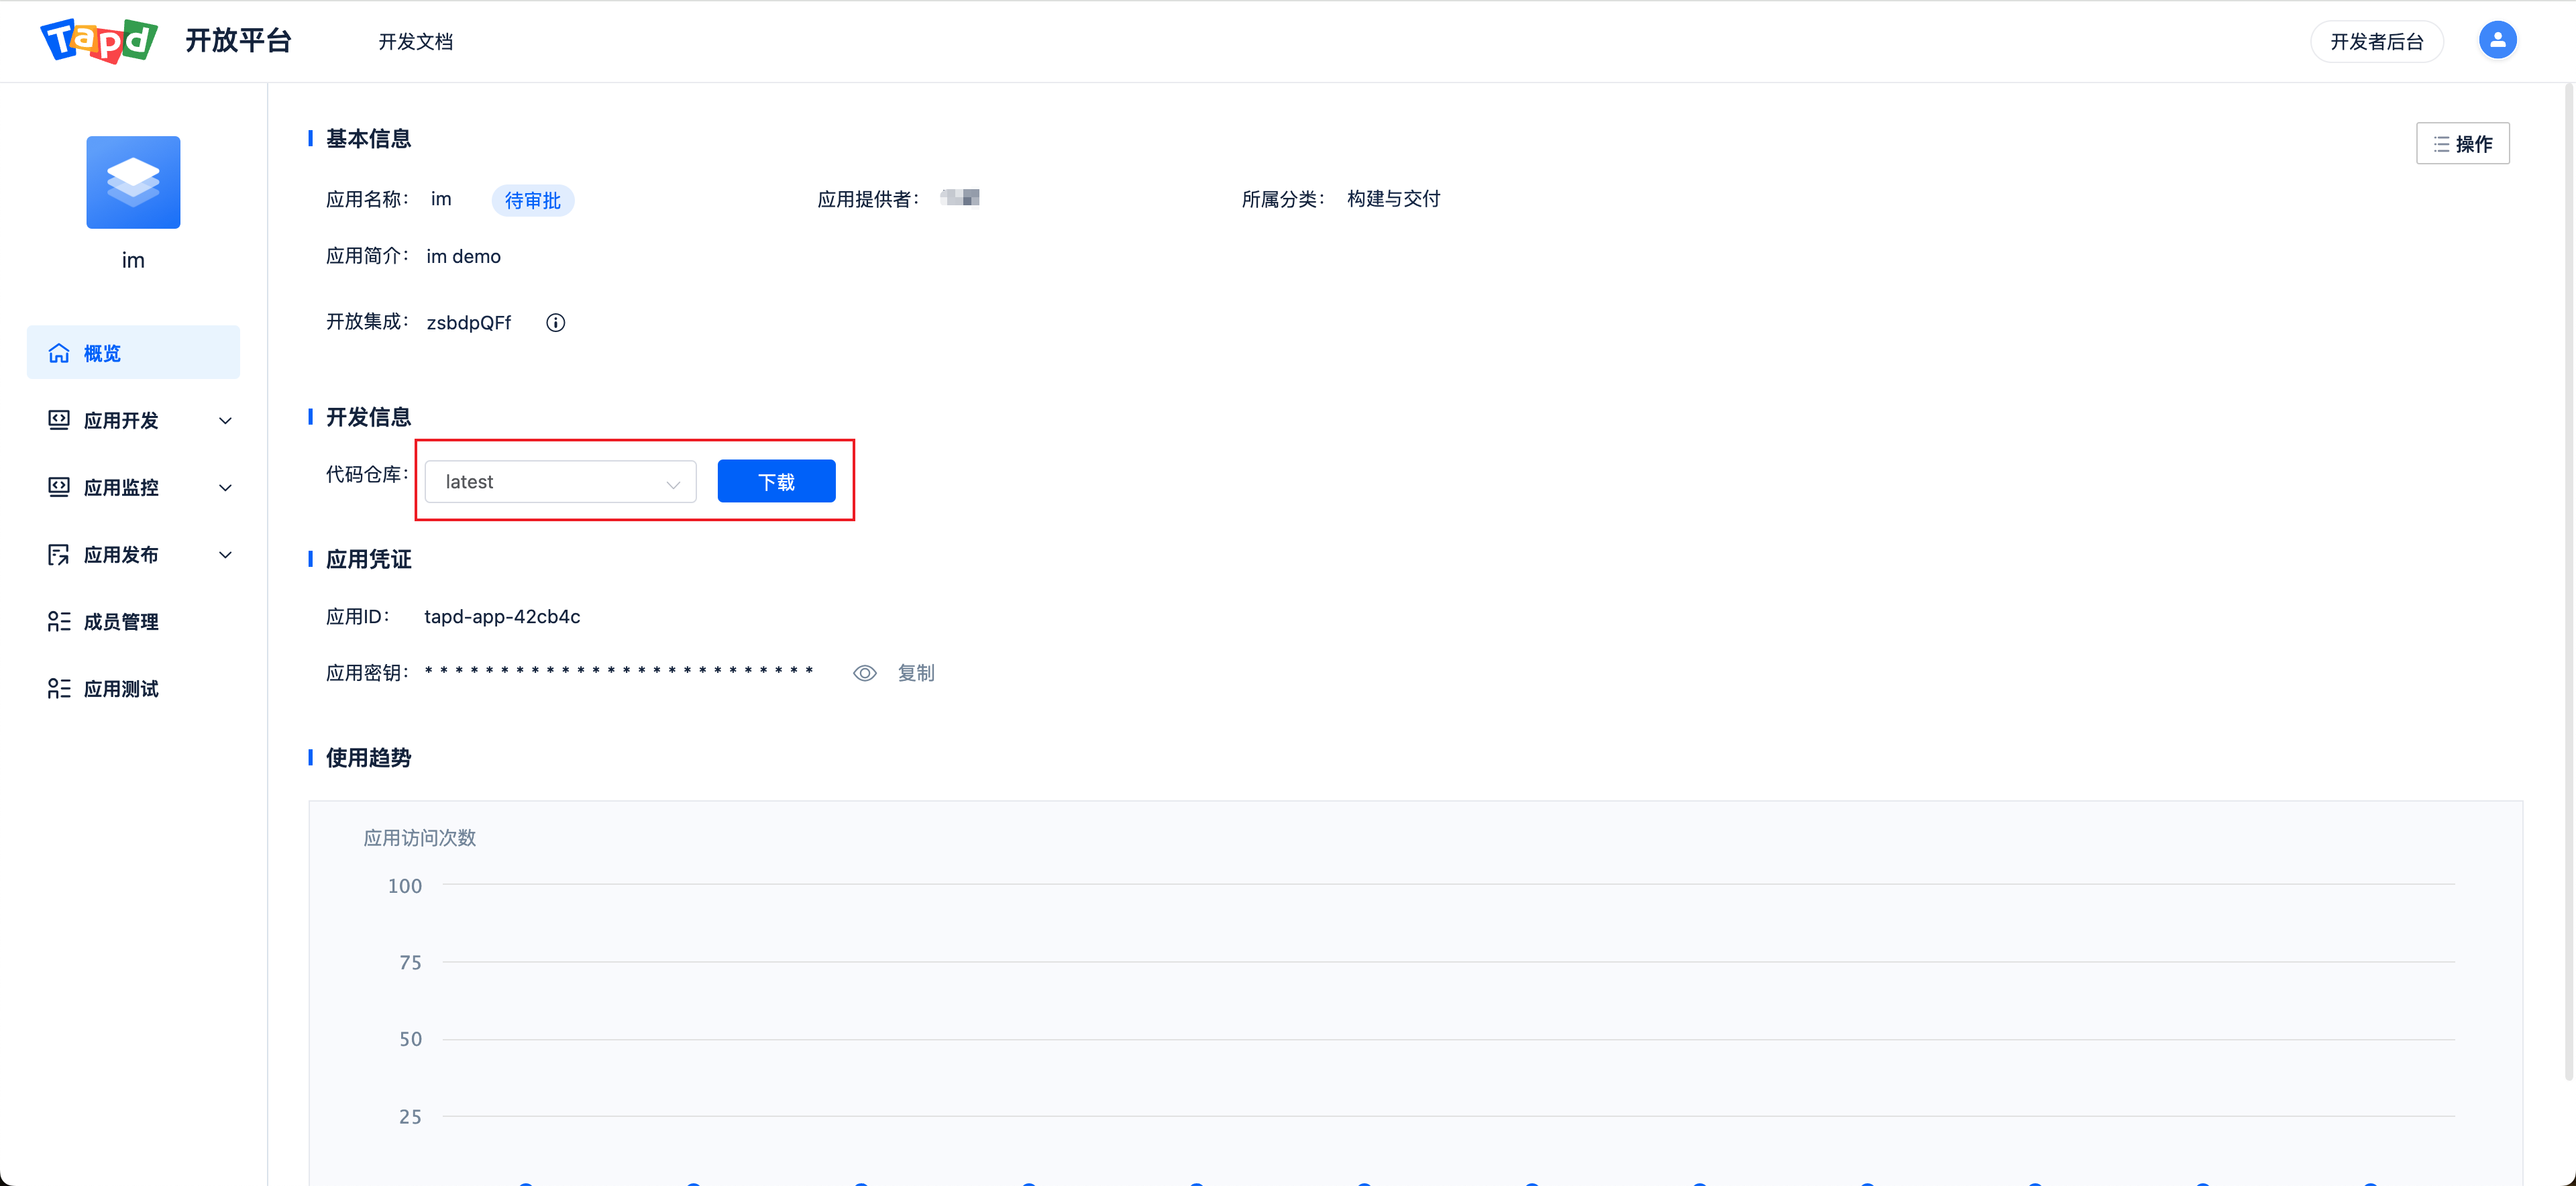Click the 基本信息 section heading
This screenshot has height=1186, width=2576.
point(368,138)
